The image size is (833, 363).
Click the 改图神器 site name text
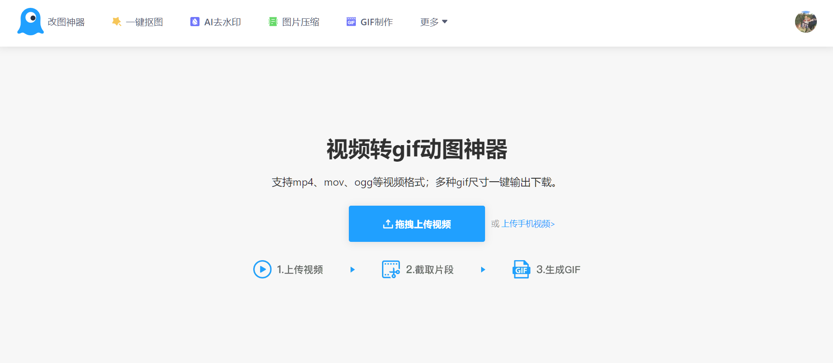(66, 22)
